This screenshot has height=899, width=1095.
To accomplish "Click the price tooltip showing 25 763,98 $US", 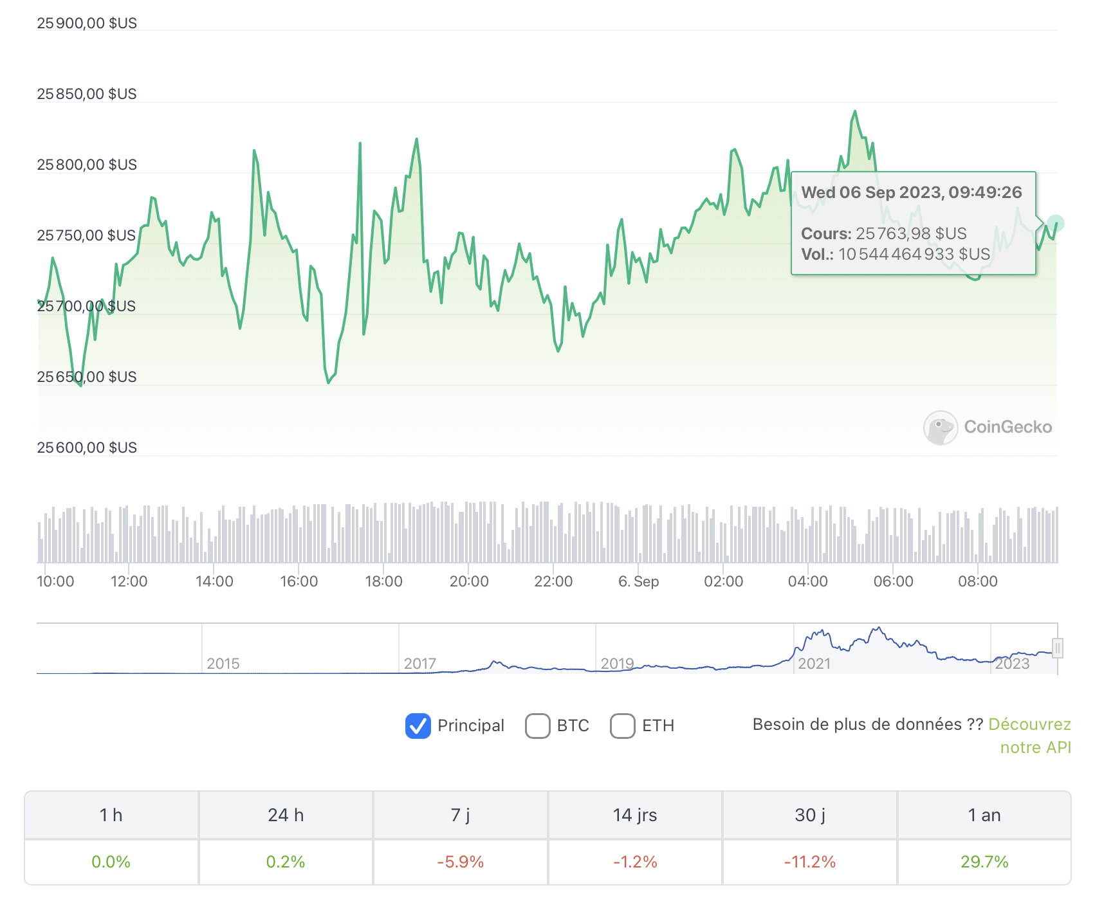I will (913, 223).
